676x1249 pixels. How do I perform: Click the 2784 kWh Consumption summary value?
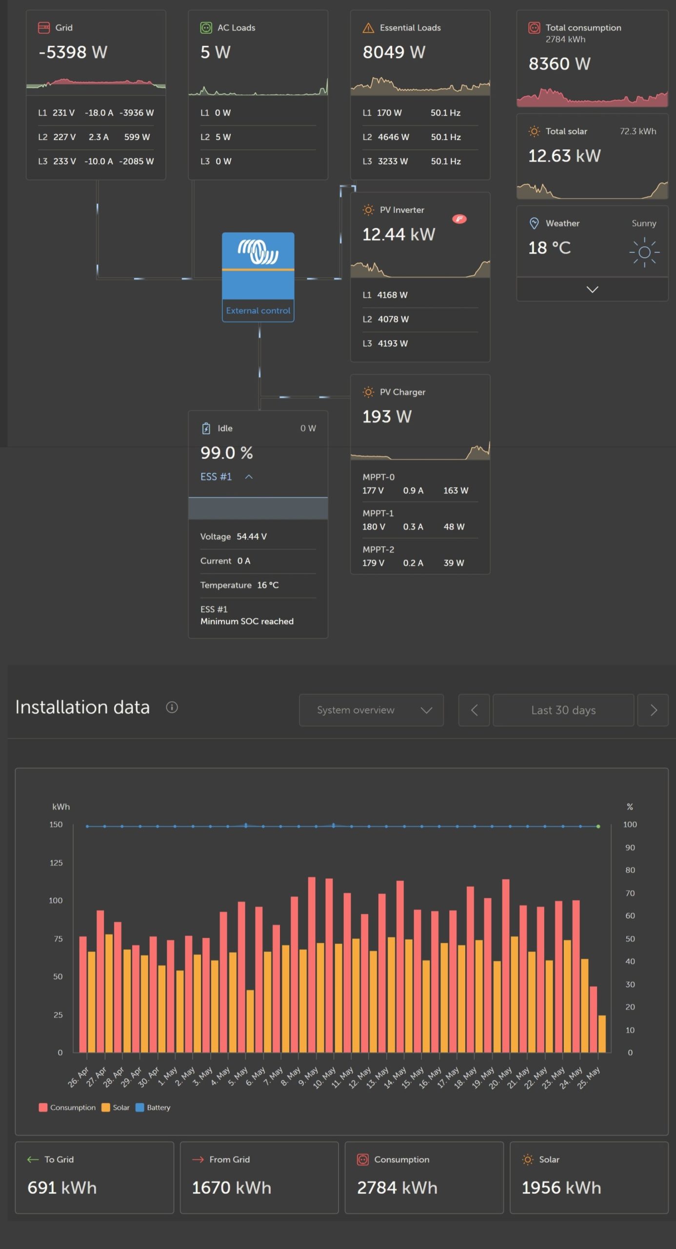point(397,1188)
